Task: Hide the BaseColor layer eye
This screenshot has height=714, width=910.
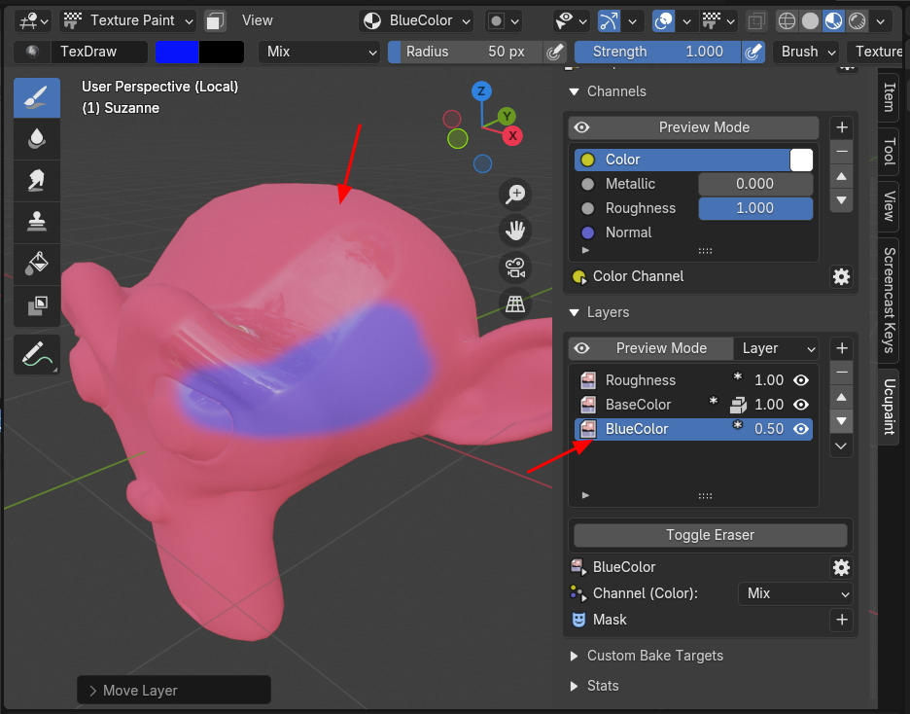Action: [801, 405]
